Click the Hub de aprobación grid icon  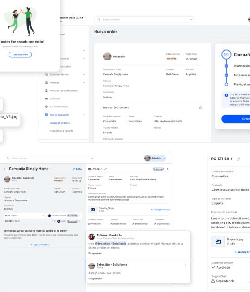(47, 115)
